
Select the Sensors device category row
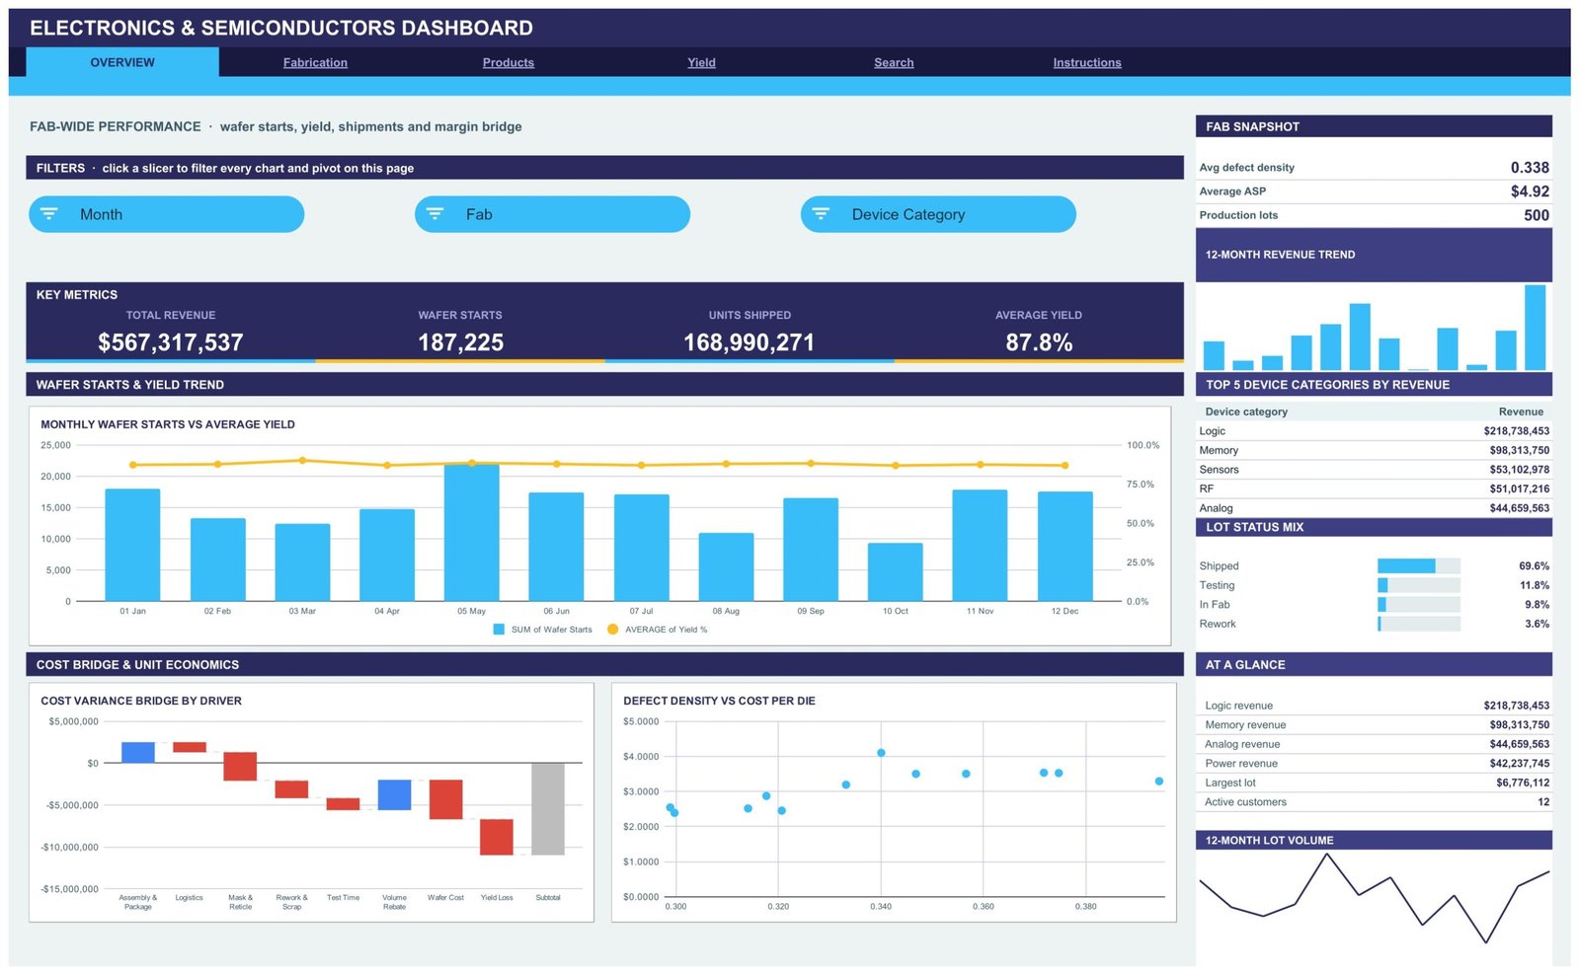tap(1374, 470)
